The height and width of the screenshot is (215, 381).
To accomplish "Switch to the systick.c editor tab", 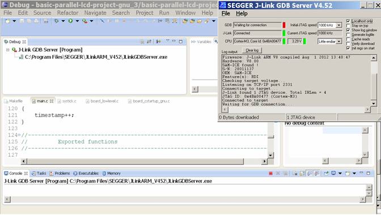I will tap(67, 101).
